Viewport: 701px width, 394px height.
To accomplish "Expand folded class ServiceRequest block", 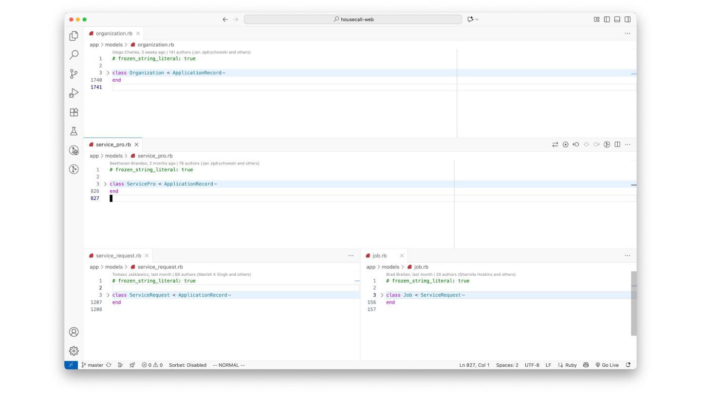I will point(108,295).
